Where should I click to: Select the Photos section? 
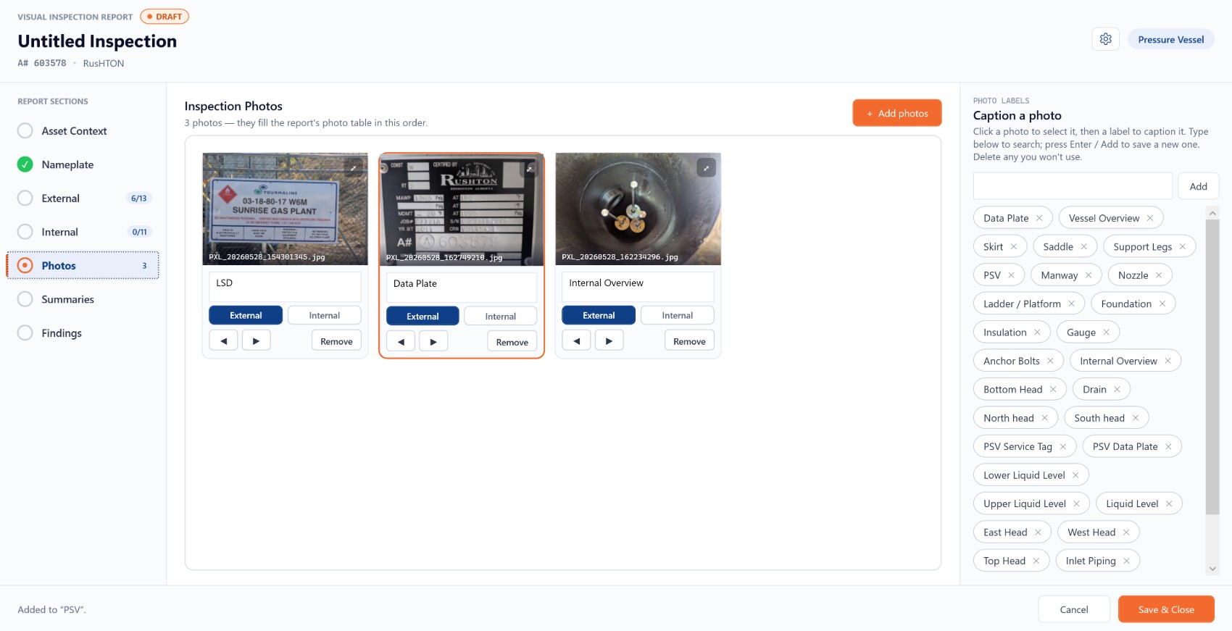pos(83,266)
